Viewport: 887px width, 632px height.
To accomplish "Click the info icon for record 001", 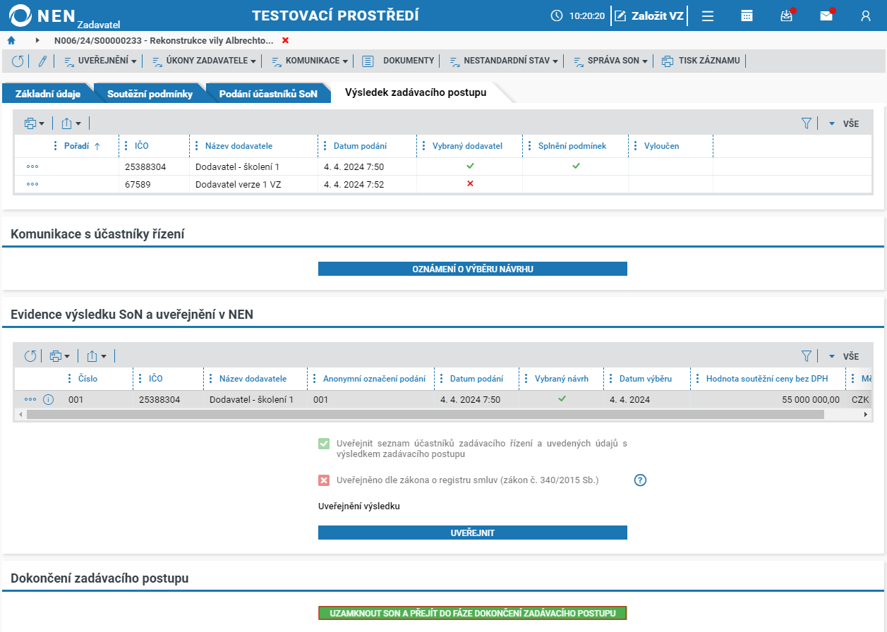I will pos(49,399).
